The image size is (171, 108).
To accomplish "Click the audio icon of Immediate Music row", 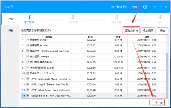I will click(28, 79).
